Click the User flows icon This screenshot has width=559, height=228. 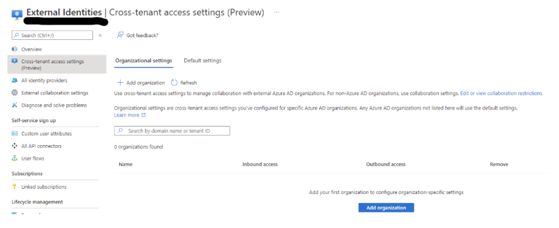pyautogui.click(x=15, y=158)
